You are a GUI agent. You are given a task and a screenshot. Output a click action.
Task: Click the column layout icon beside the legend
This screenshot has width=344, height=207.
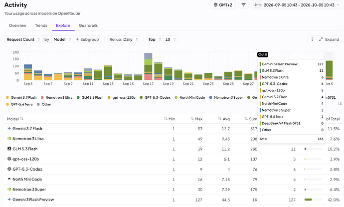point(341,103)
